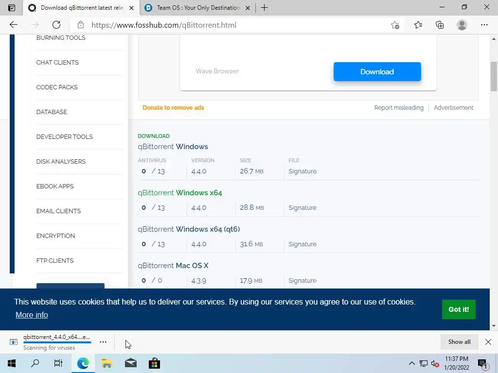Close the qBittorrent download tab

click(x=131, y=8)
